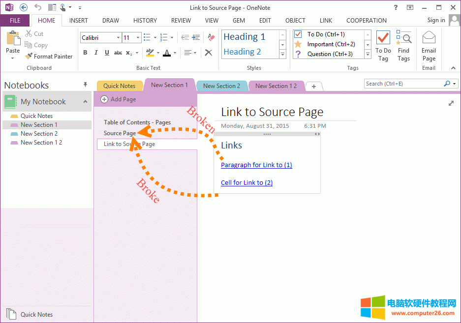Open the font size dropdown
Image resolution: width=461 pixels, height=323 pixels.
139,38
